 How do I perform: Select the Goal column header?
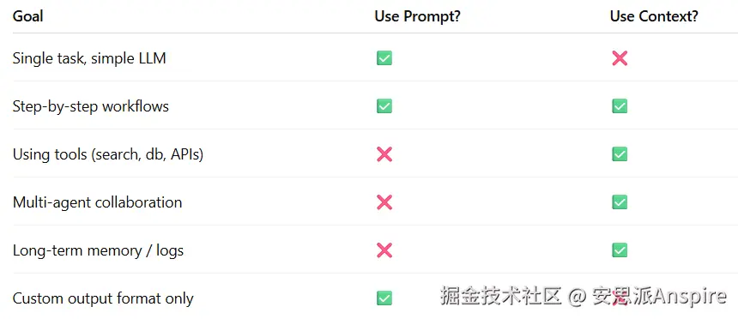click(x=27, y=16)
